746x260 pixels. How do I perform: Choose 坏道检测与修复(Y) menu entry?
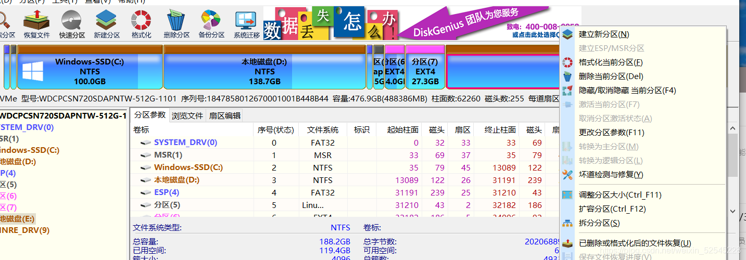(x=611, y=175)
